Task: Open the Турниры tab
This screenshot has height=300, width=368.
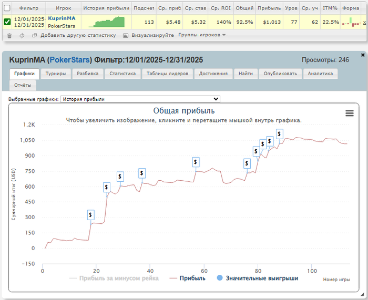Action: tap(56, 74)
